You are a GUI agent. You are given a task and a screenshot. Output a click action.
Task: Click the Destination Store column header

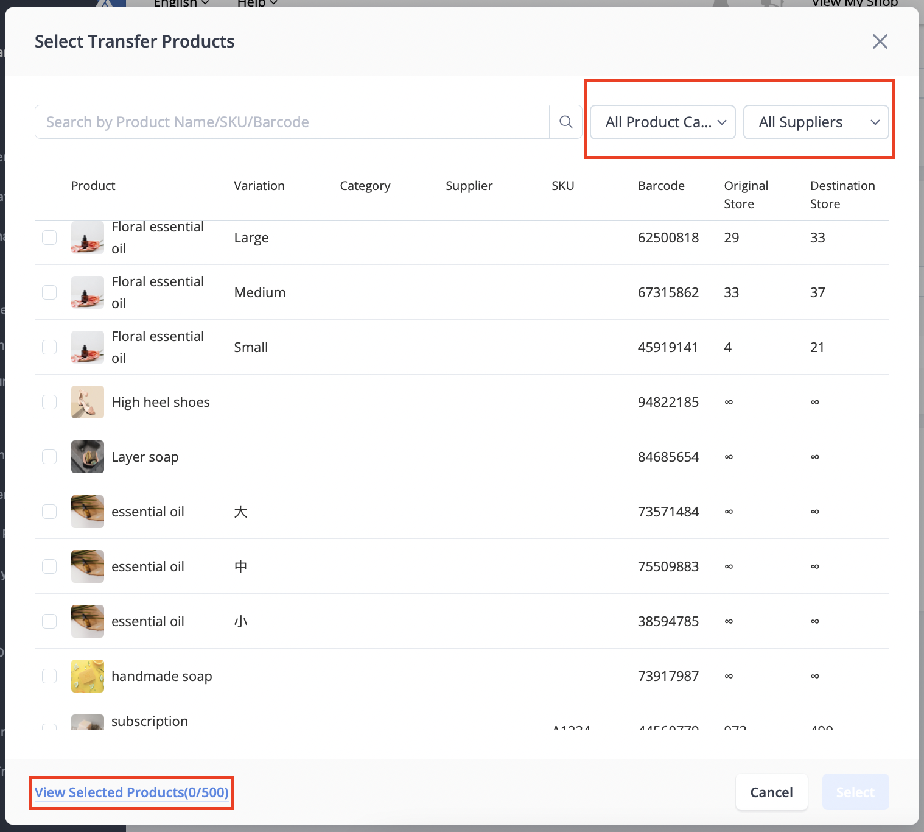[x=842, y=195]
